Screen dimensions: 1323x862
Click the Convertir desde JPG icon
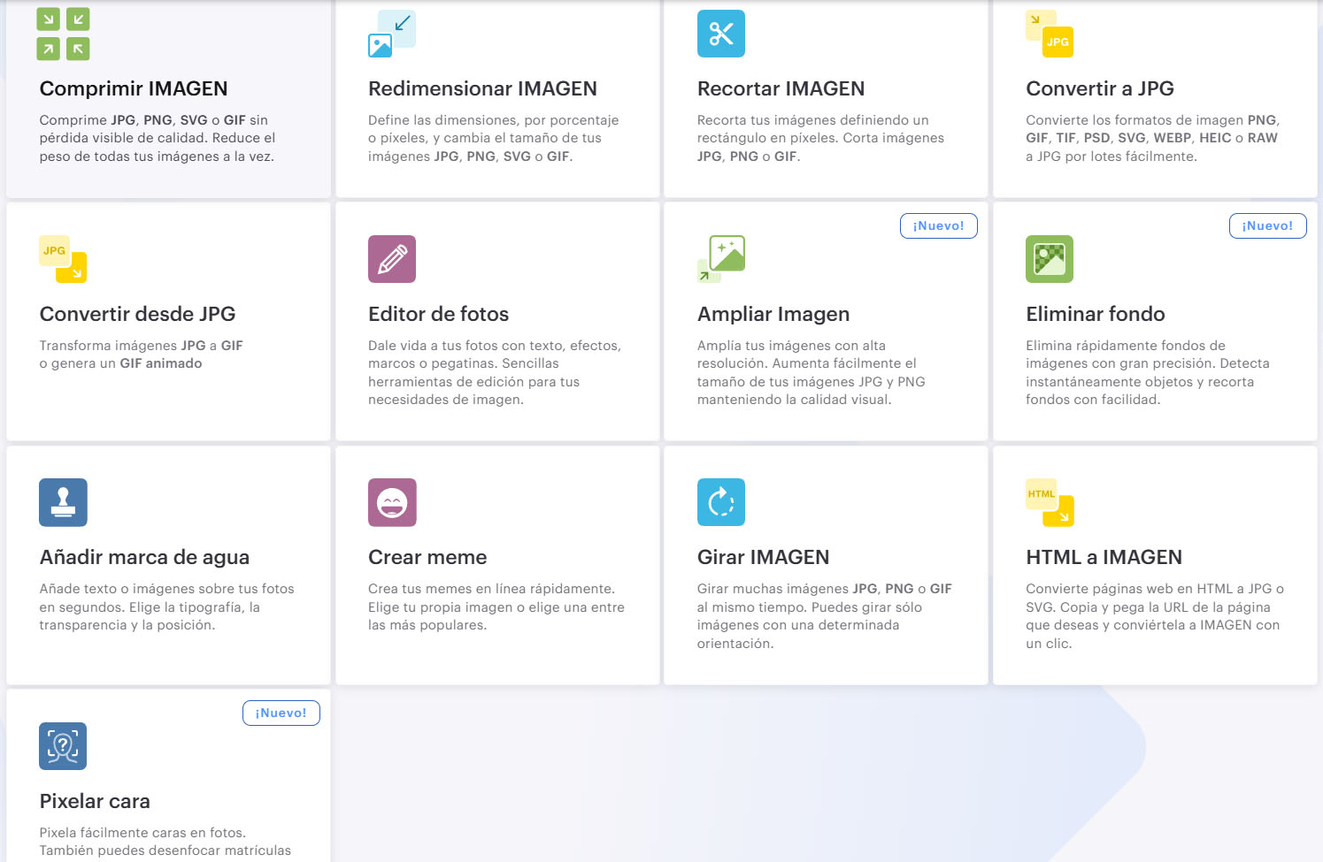(63, 259)
